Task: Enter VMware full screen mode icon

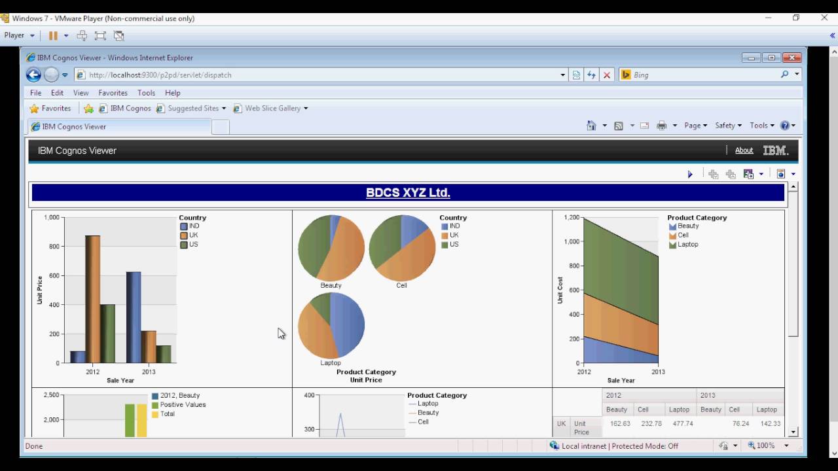Action: 100,35
